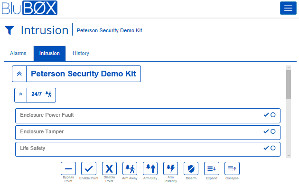Select the Intrusion tab
Image resolution: width=299 pixels, height=186 pixels.
coord(49,53)
